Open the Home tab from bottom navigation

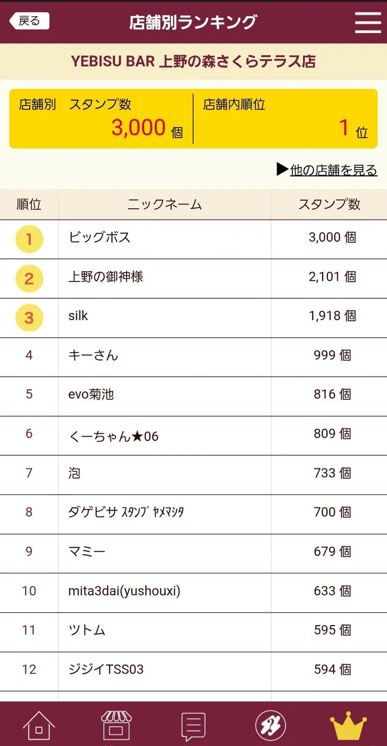click(x=39, y=726)
